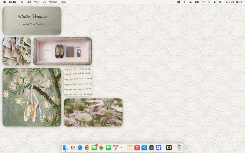Open Launchpad from the Dock
The height and width of the screenshot is (153, 245).
pyautogui.click(x=73, y=148)
